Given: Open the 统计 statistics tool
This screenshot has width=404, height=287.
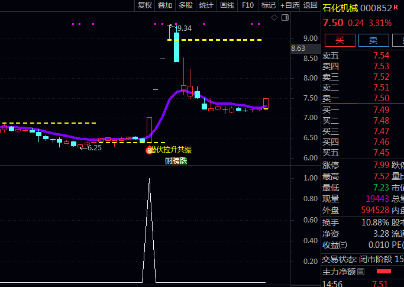Looking at the screenshot, I should pyautogui.click(x=206, y=5).
